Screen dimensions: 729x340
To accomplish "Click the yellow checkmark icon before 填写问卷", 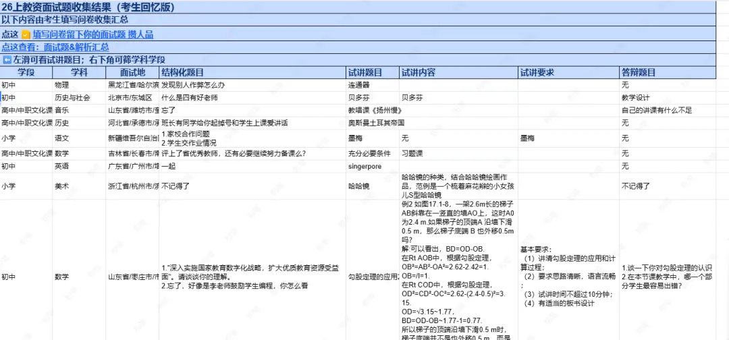I will tap(26, 35).
